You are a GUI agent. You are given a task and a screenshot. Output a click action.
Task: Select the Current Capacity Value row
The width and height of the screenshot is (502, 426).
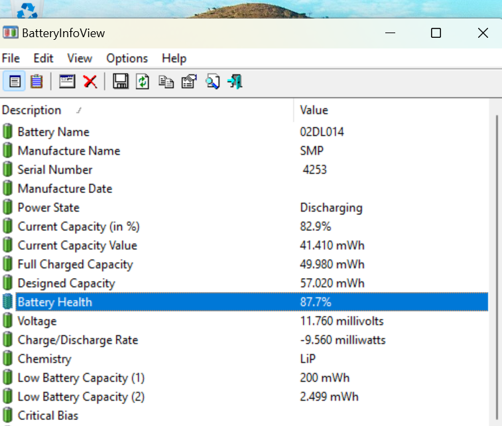(245, 246)
